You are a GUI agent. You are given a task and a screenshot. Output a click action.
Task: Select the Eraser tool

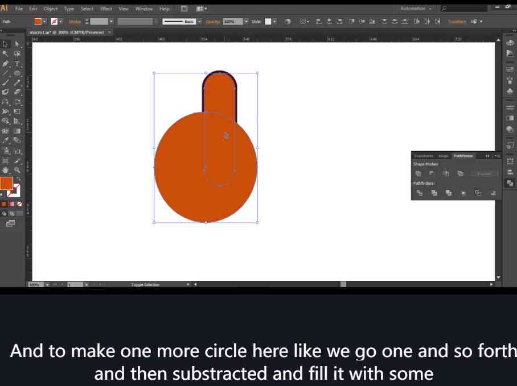tap(17, 92)
